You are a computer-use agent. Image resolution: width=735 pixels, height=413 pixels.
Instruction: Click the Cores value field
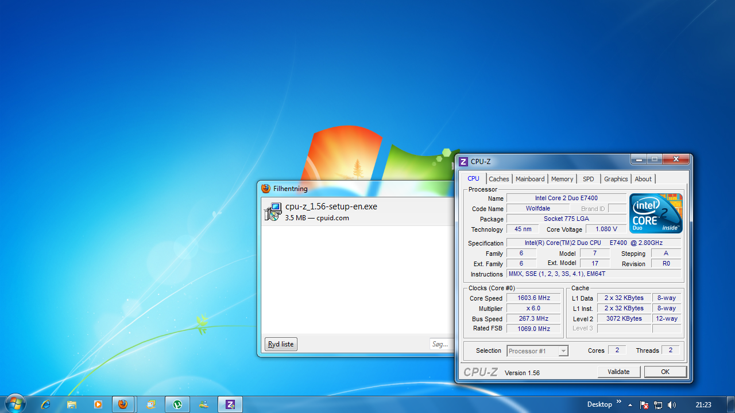(617, 350)
